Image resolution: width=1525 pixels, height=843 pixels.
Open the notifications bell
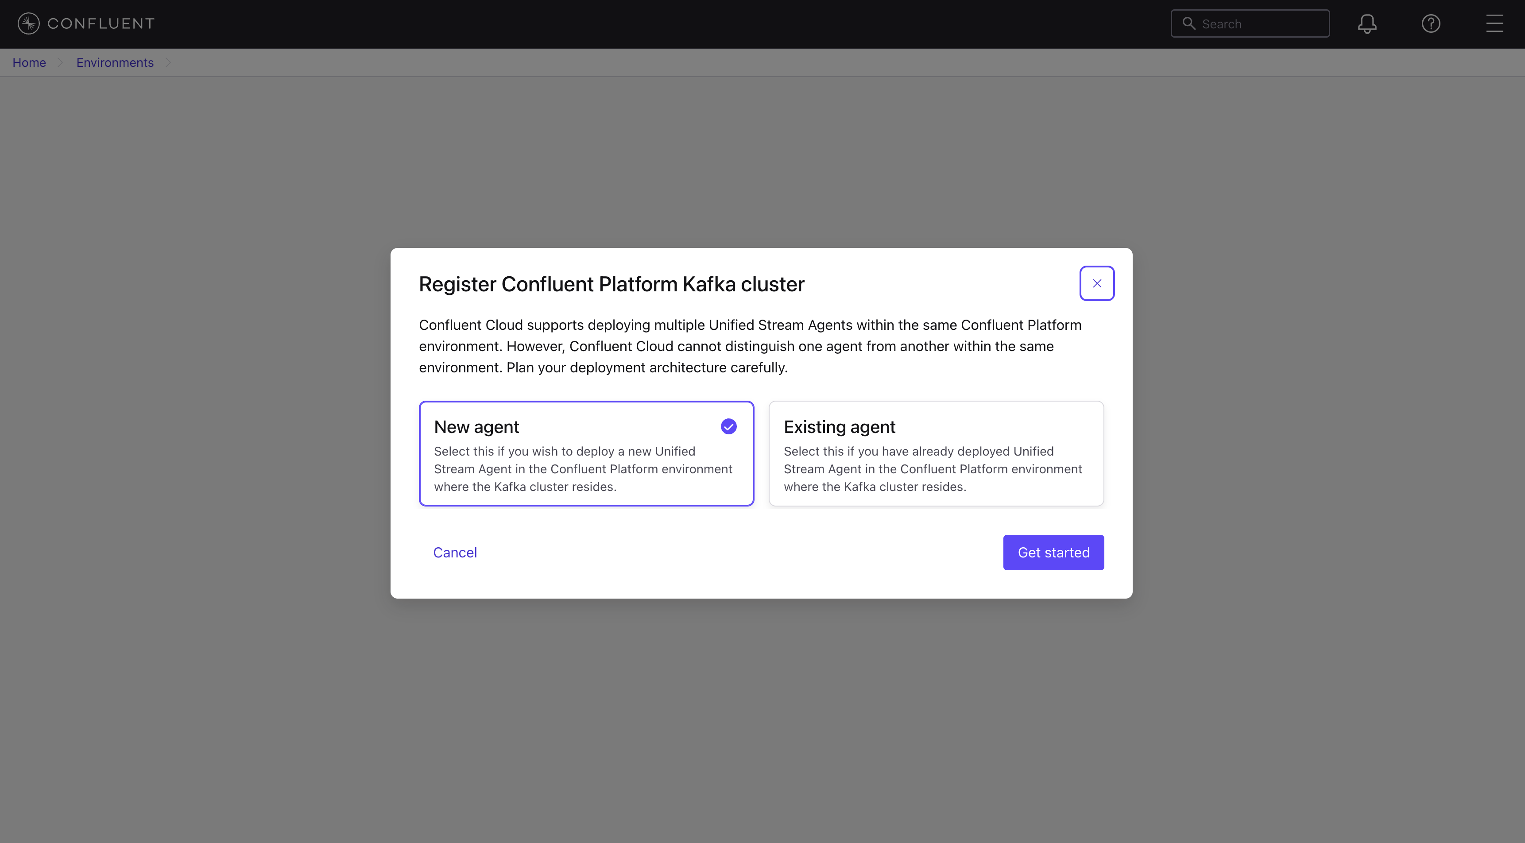pyautogui.click(x=1367, y=23)
